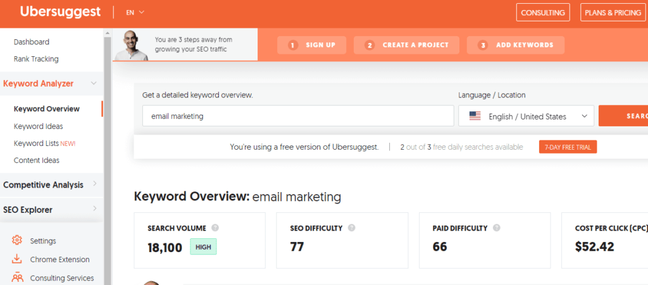Click the Paid Difficulty info icon
Screen dimensions: 648x285
[497, 228]
